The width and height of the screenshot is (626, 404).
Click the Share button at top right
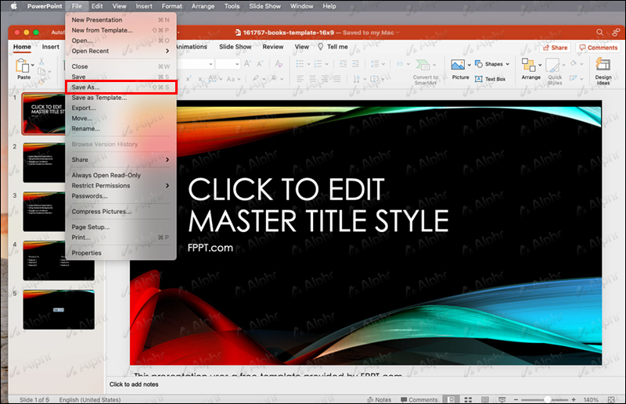click(555, 48)
